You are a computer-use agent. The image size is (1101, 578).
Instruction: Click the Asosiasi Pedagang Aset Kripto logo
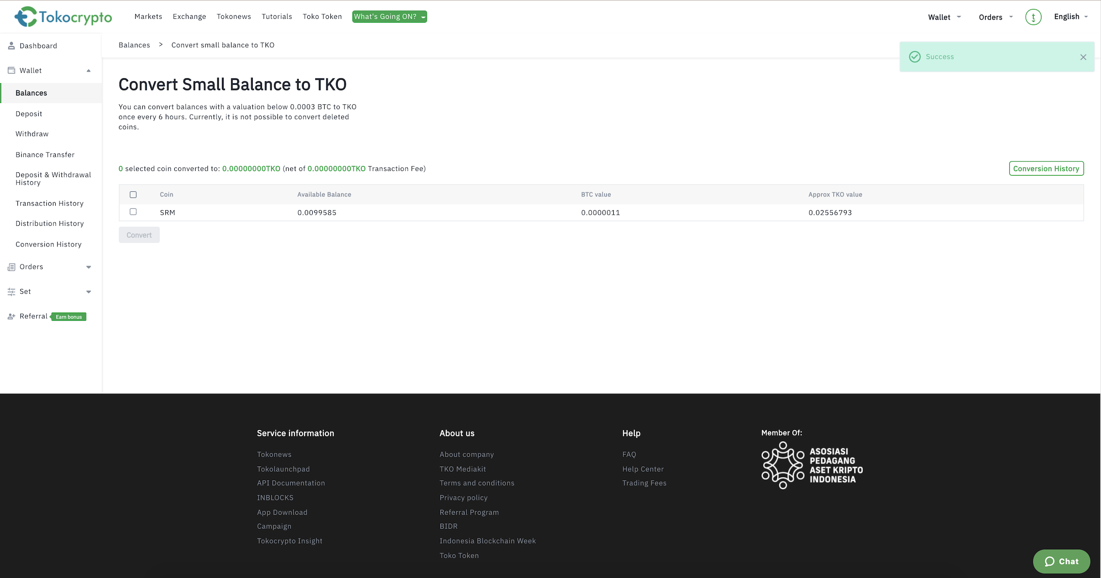point(812,465)
